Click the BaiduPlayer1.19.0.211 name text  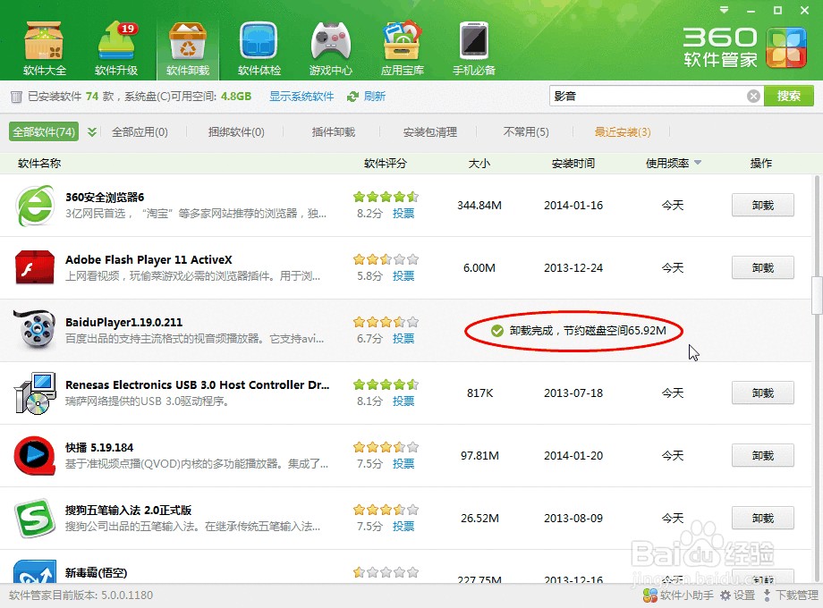pos(123,322)
